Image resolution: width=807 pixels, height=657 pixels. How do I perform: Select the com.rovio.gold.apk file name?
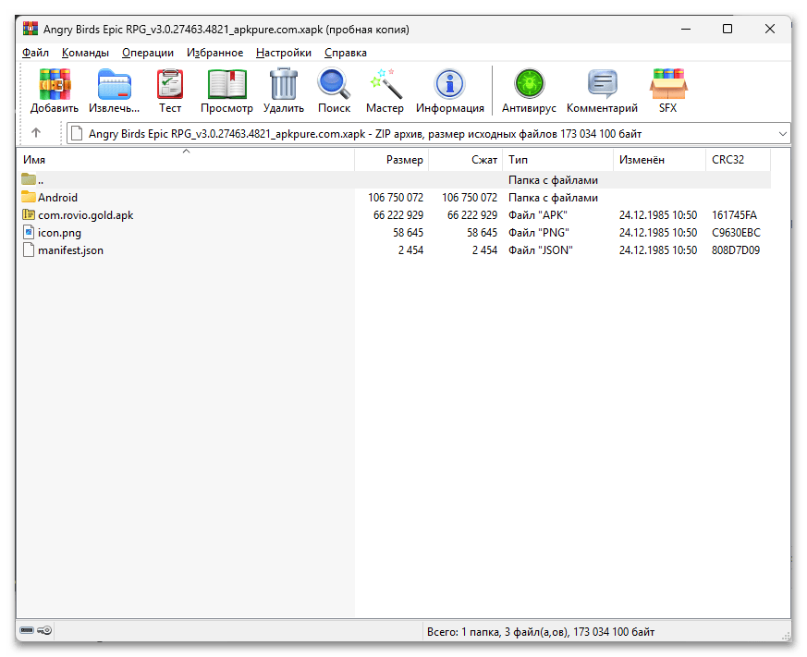(x=85, y=215)
